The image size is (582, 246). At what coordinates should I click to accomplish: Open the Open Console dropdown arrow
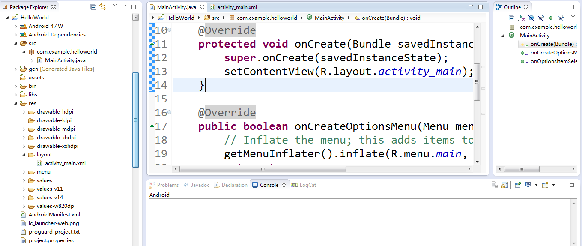(x=553, y=185)
